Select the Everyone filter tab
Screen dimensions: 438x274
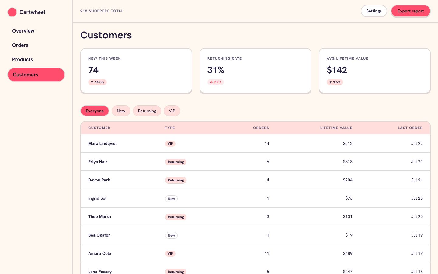point(95,111)
